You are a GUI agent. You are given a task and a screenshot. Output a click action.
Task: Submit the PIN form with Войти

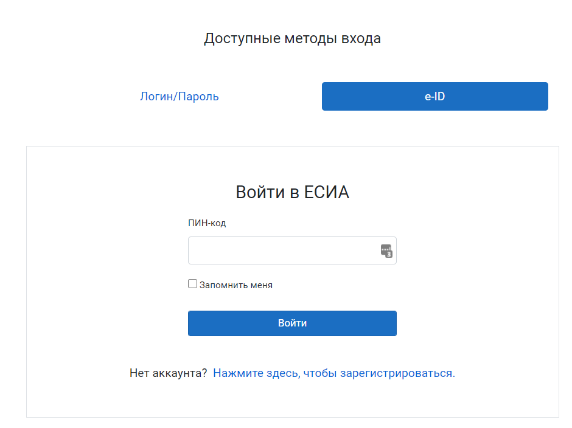pos(292,323)
